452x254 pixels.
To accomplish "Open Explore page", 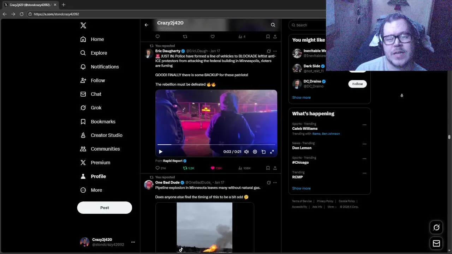I will (x=94, y=53).
